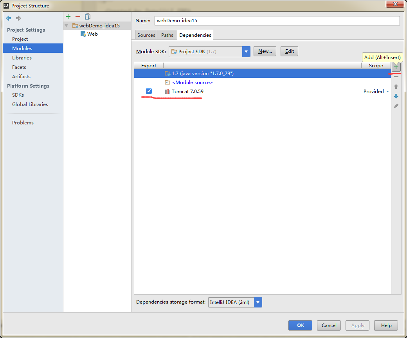Open SDKs platform settings
This screenshot has width=407, height=338.
(x=18, y=95)
